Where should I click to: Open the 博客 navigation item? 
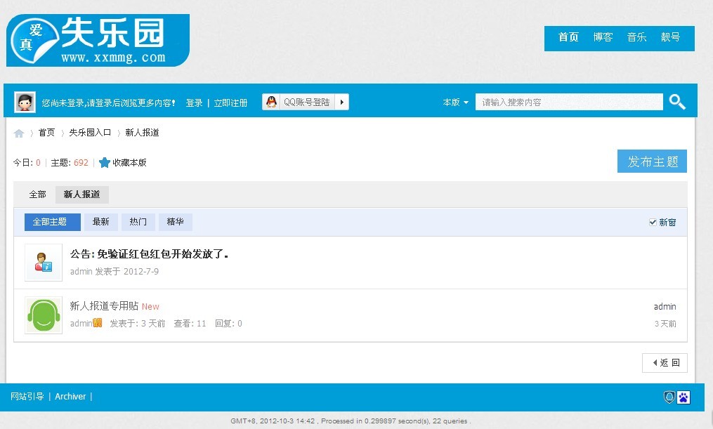pos(603,37)
